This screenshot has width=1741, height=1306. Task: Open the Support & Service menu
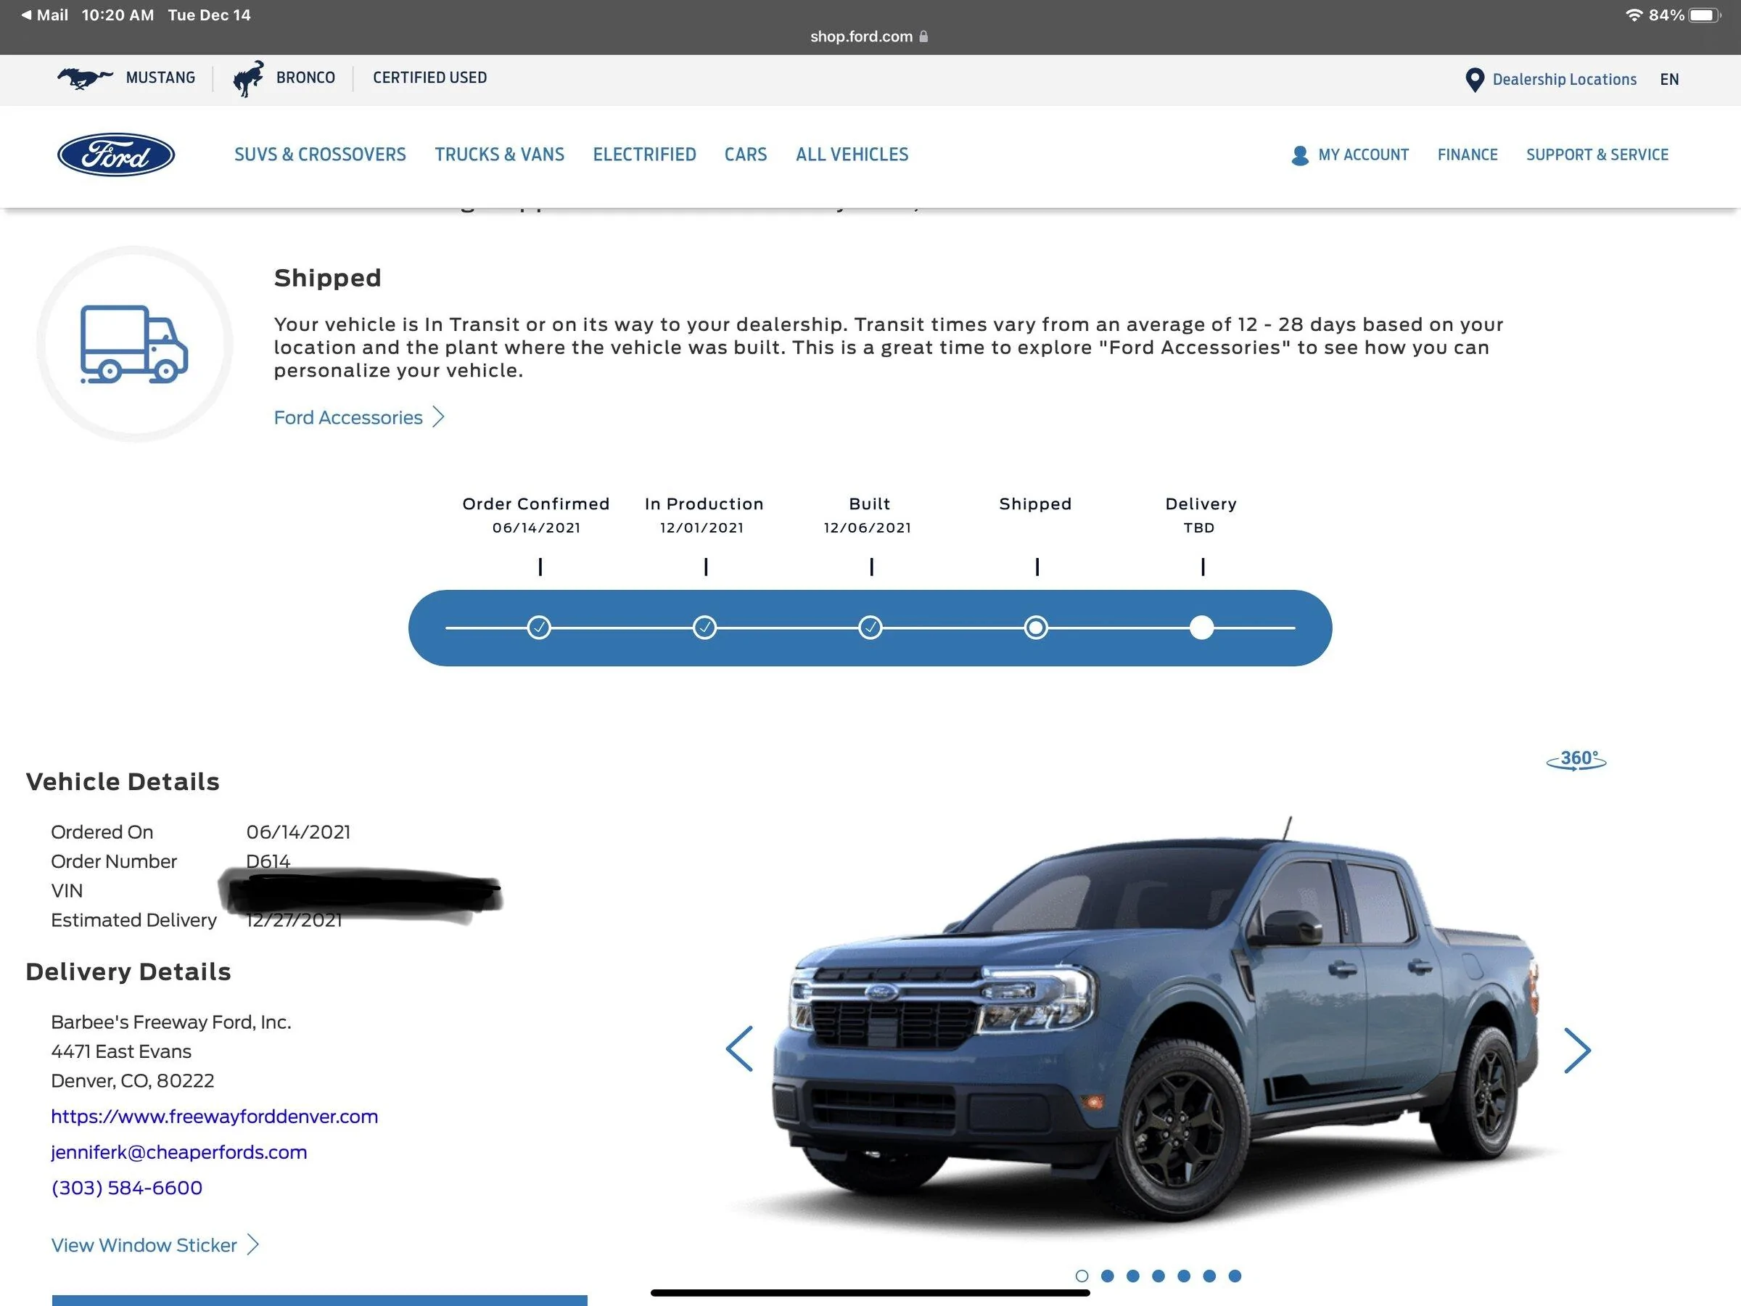click(1598, 155)
